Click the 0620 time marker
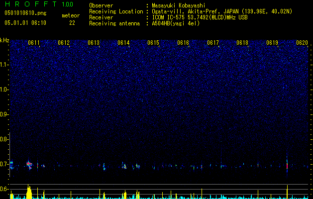Viewport: 313px width, 199px height. point(302,43)
